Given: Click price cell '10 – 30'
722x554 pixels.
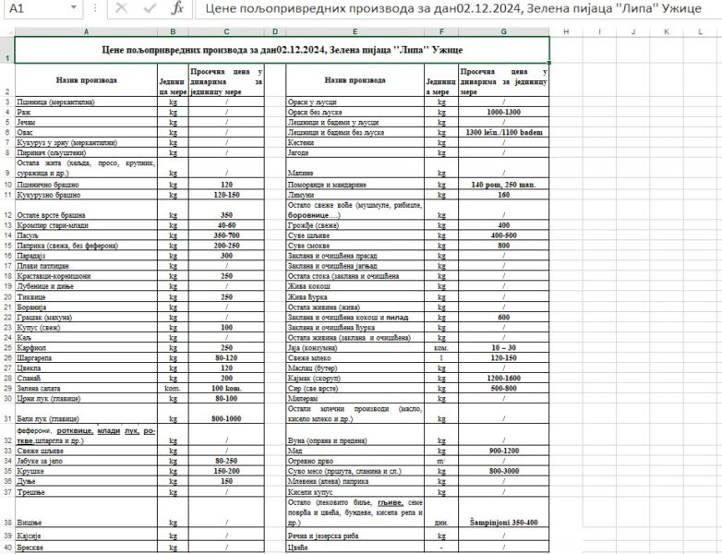Looking at the screenshot, I should 504,348.
